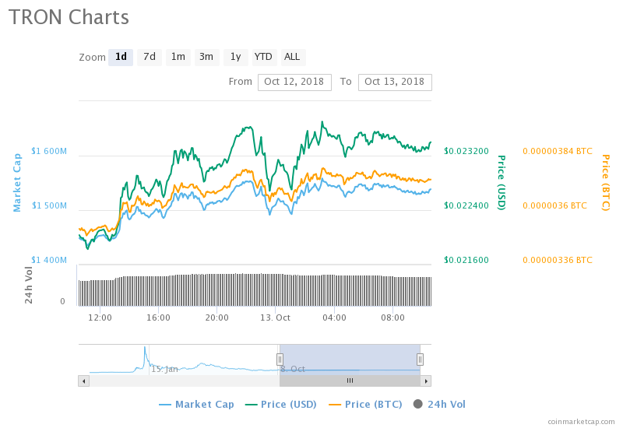The height and width of the screenshot is (428, 623).
Task: Click the 16:00 x-axis label
Action: pyautogui.click(x=158, y=317)
